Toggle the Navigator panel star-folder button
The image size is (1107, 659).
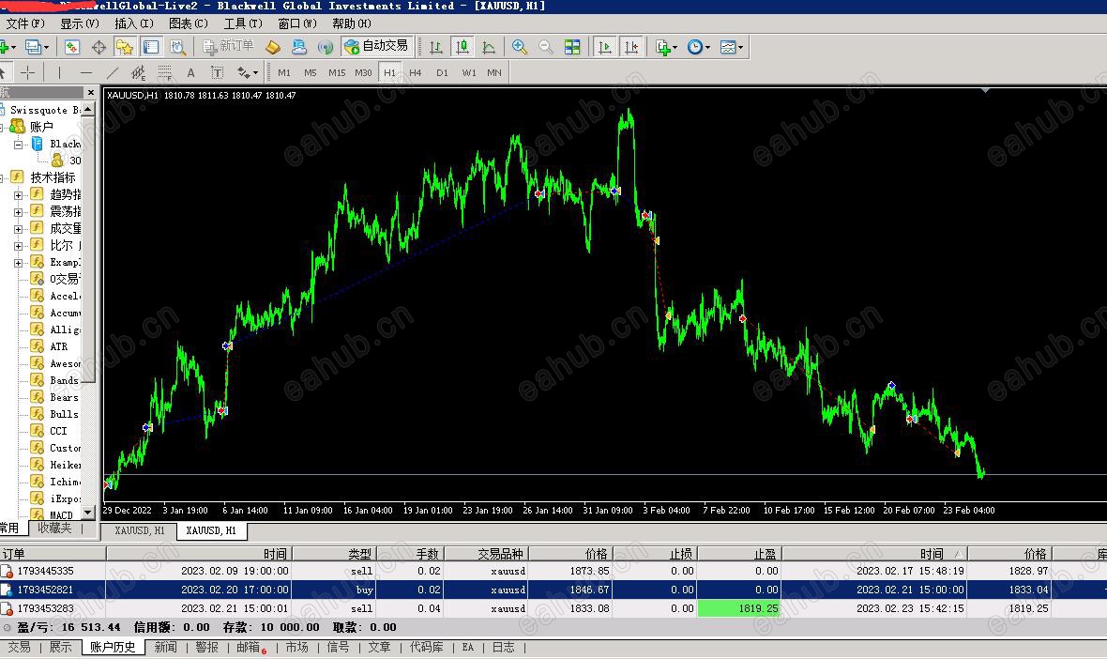coord(124,47)
